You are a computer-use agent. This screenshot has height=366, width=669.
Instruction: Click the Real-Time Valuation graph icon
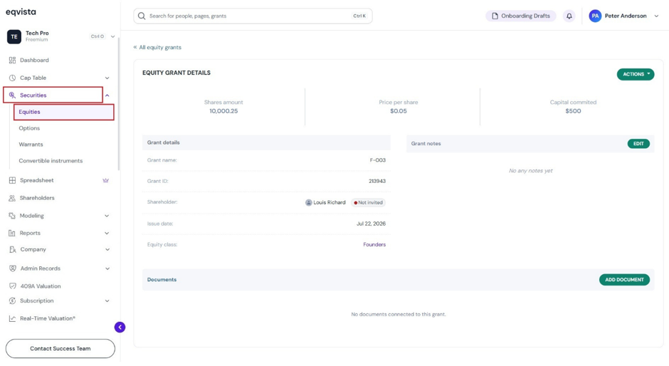[x=12, y=318]
